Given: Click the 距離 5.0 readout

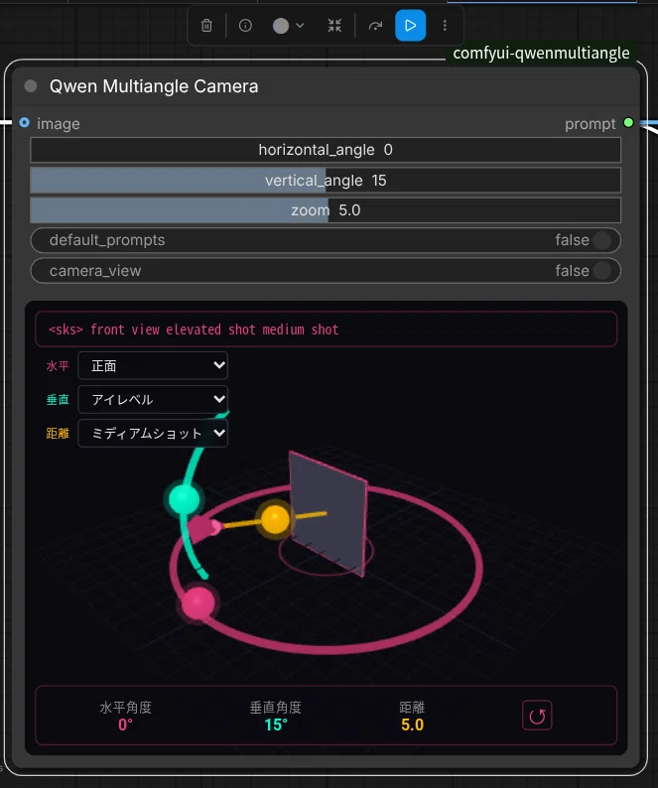Looking at the screenshot, I should pyautogui.click(x=412, y=716).
